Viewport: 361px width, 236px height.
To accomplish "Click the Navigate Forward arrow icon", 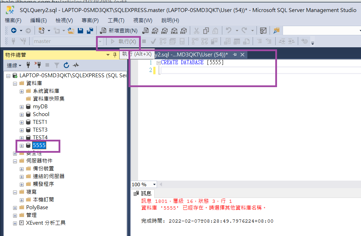I will (x=28, y=31).
